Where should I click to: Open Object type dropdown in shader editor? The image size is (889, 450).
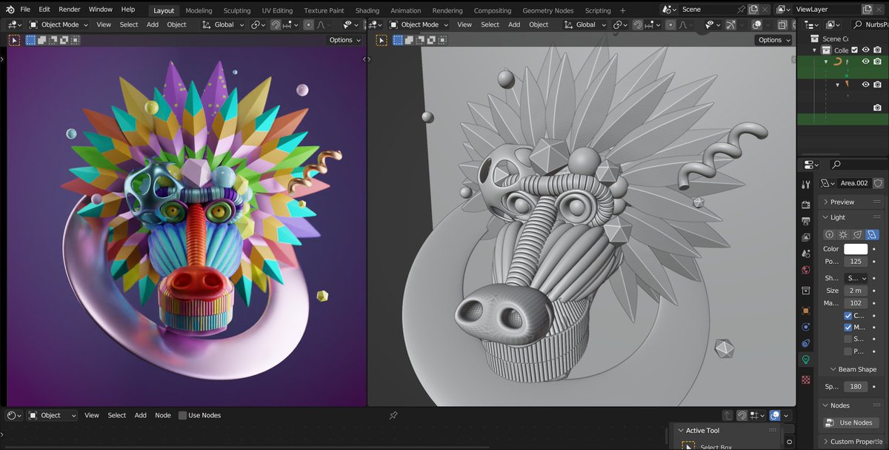click(53, 416)
